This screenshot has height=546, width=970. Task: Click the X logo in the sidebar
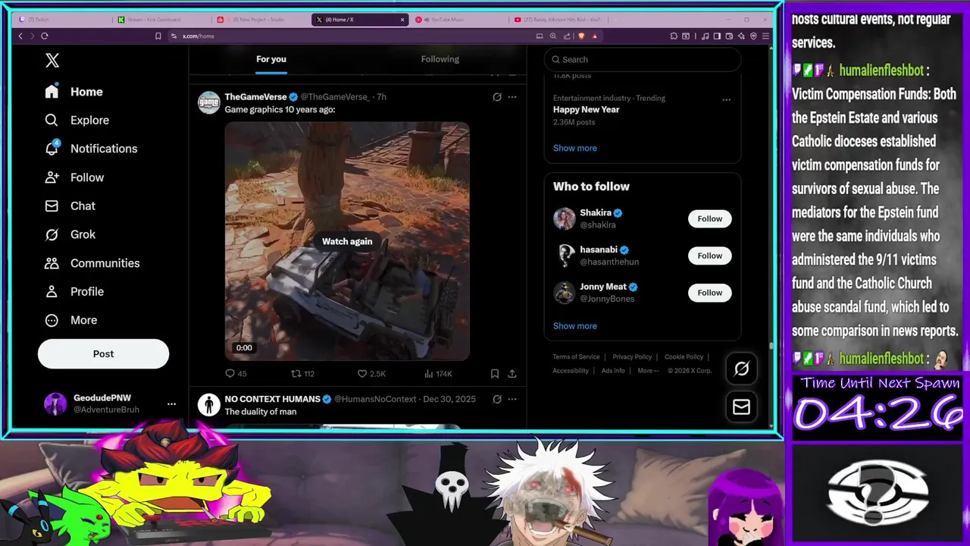click(52, 61)
